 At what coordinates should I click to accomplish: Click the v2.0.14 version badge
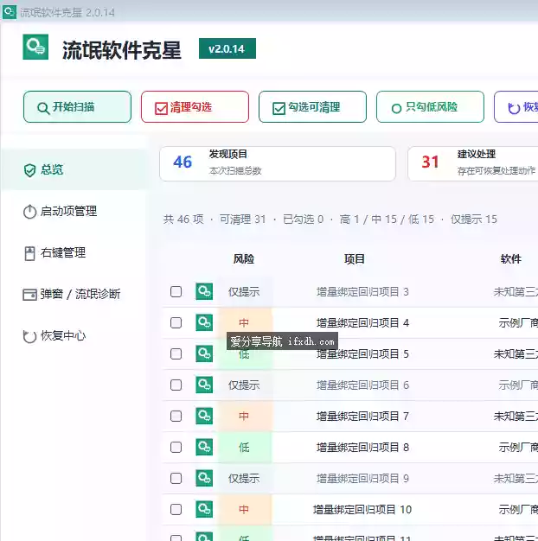click(227, 48)
